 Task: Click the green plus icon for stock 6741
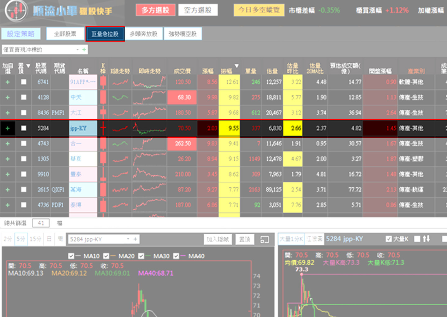[8, 82]
